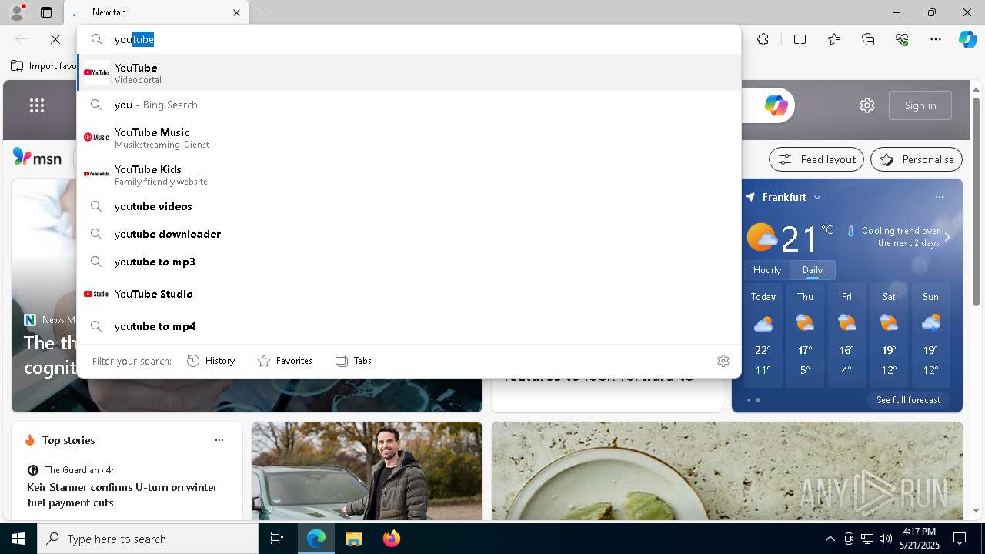985x554 pixels.
Task: Open See full forecast link
Action: pos(908,400)
